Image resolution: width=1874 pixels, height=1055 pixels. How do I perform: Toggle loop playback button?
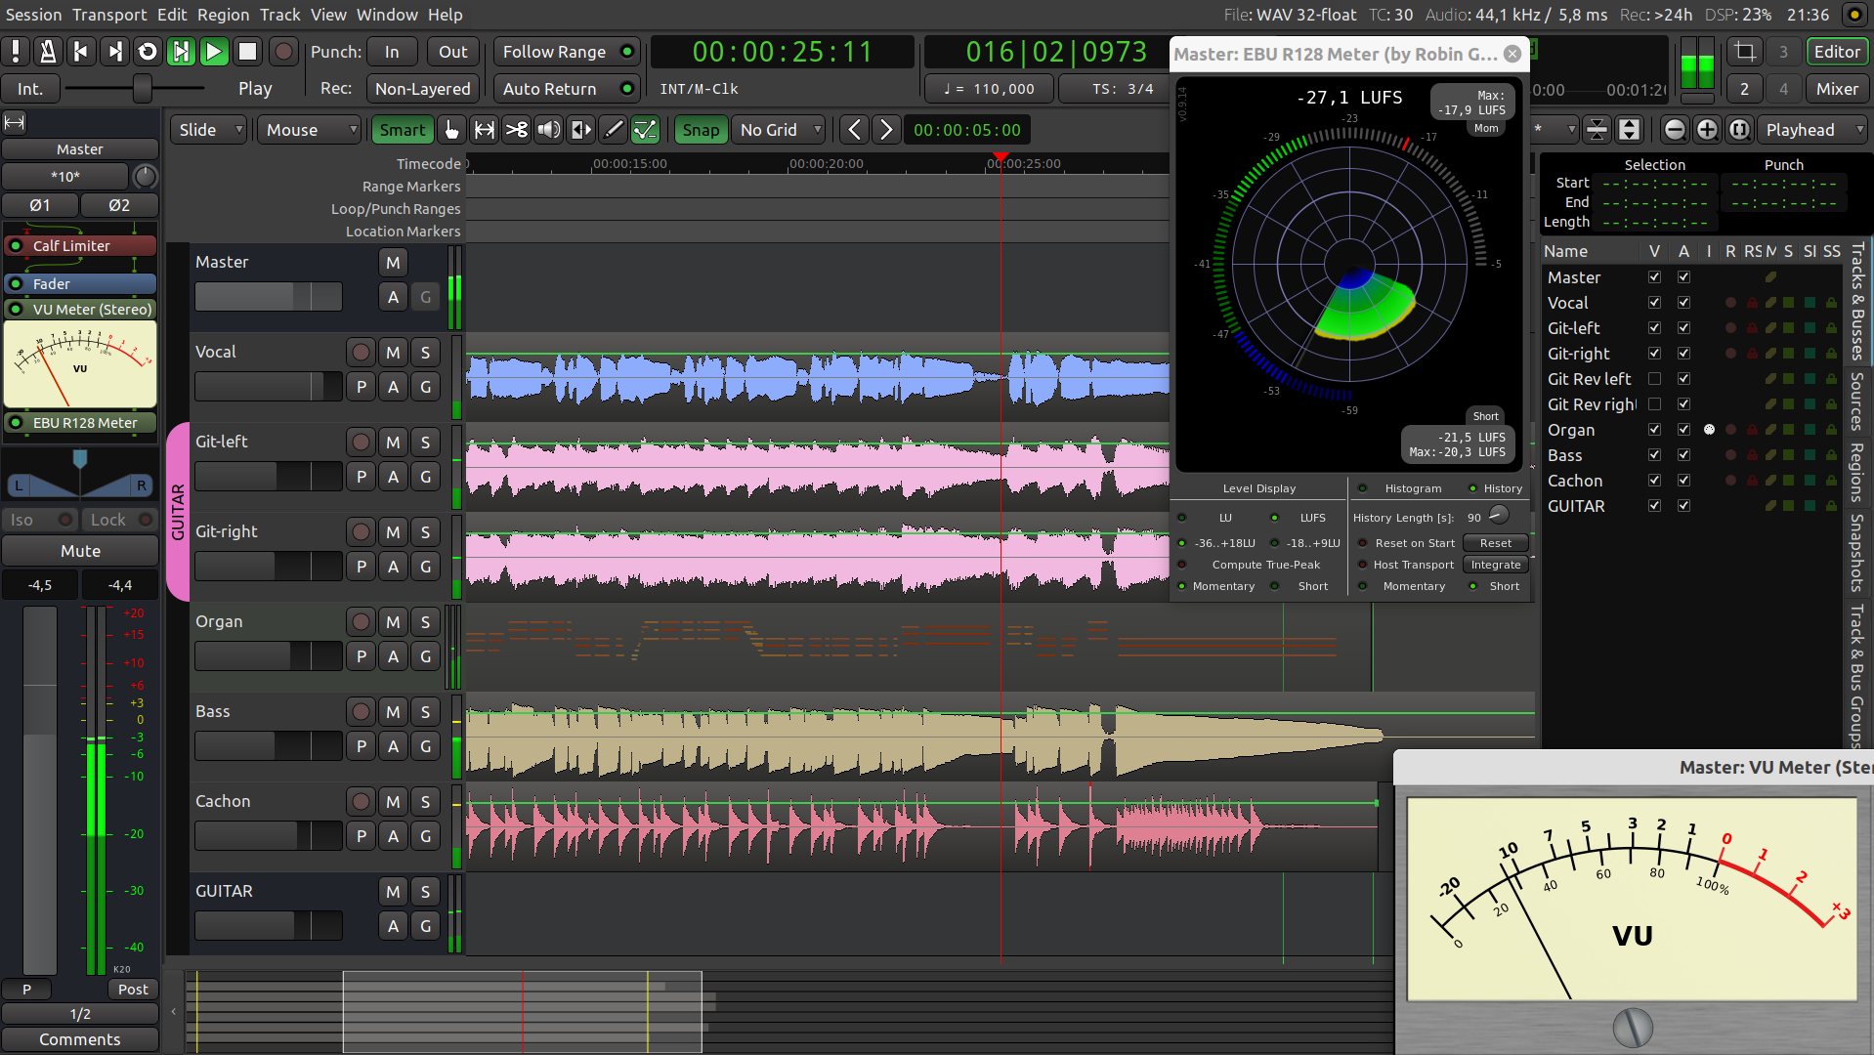(148, 52)
